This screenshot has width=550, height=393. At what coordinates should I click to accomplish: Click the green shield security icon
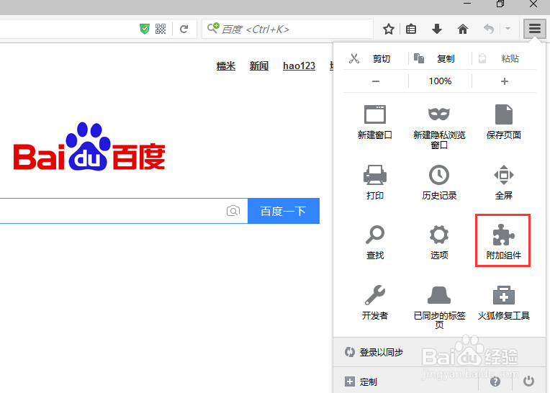145,29
